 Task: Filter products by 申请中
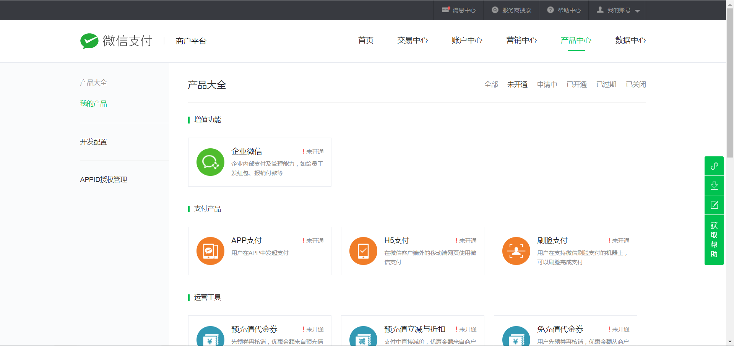coord(547,84)
